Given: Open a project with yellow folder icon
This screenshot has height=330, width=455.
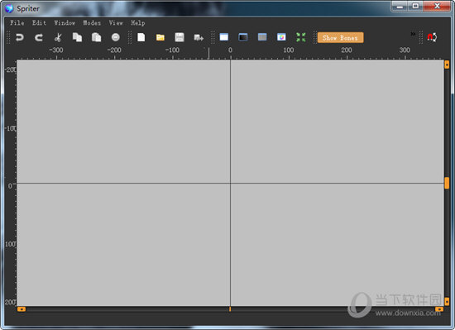Looking at the screenshot, I should (160, 37).
